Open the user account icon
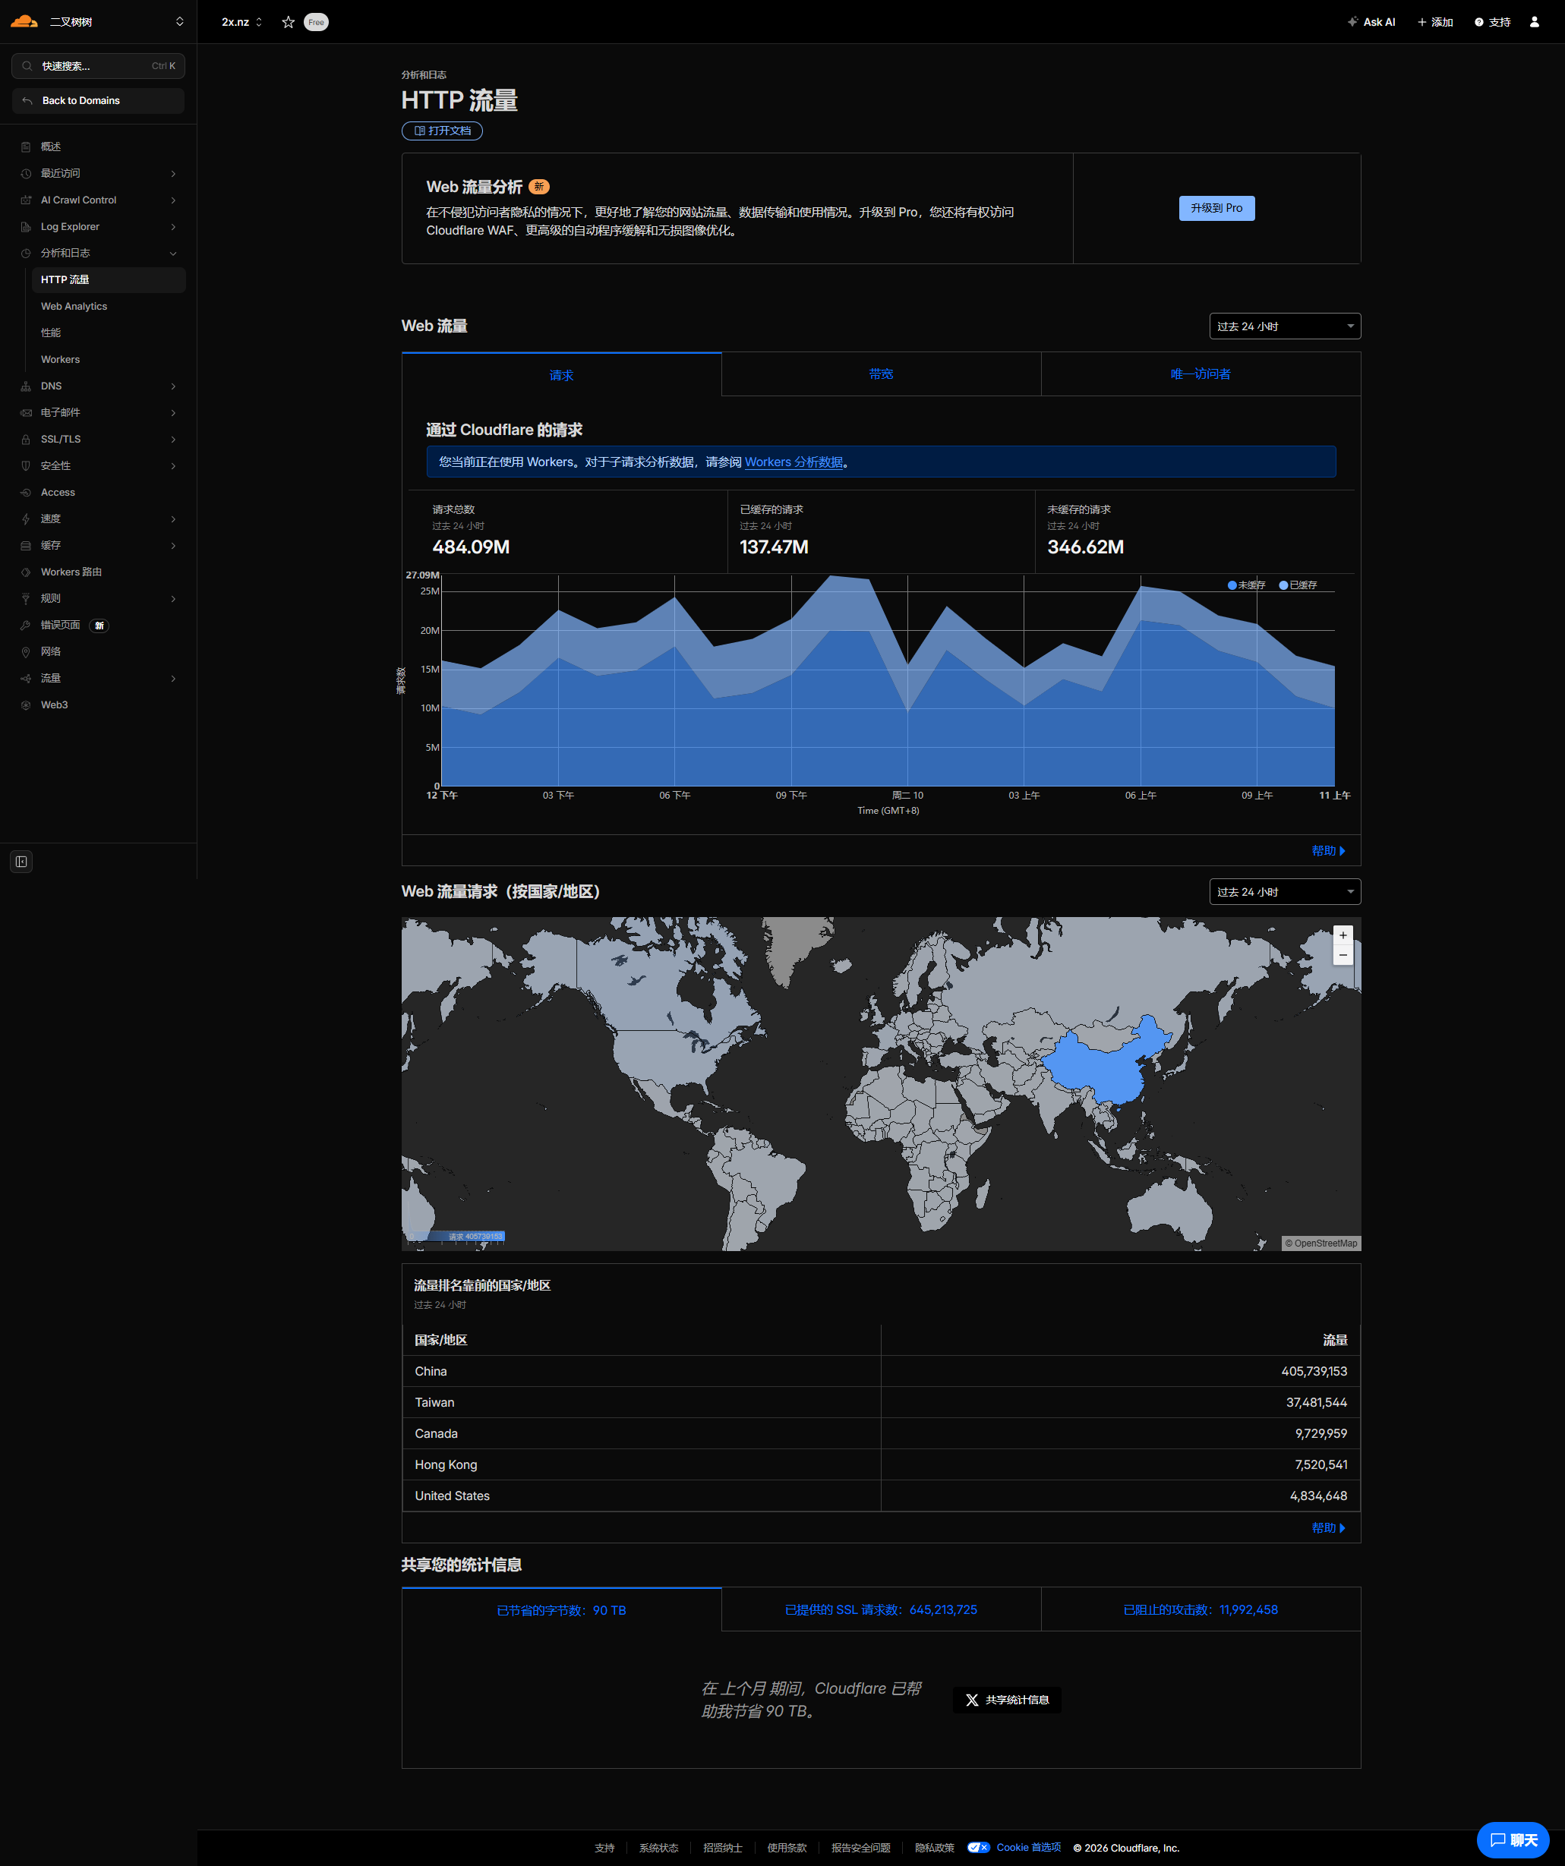Image resolution: width=1565 pixels, height=1866 pixels. click(1534, 22)
